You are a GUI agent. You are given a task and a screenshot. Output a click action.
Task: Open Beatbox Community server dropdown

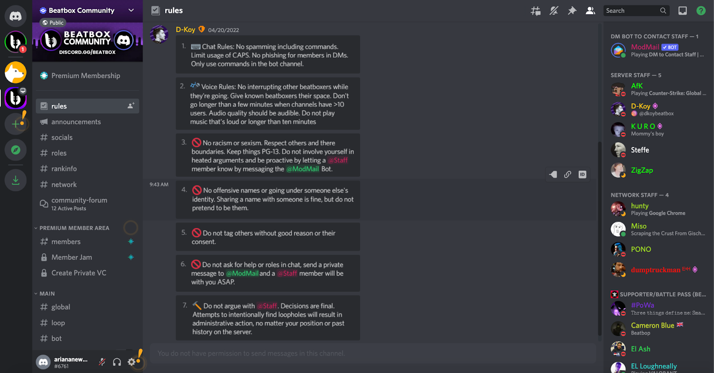tap(131, 10)
